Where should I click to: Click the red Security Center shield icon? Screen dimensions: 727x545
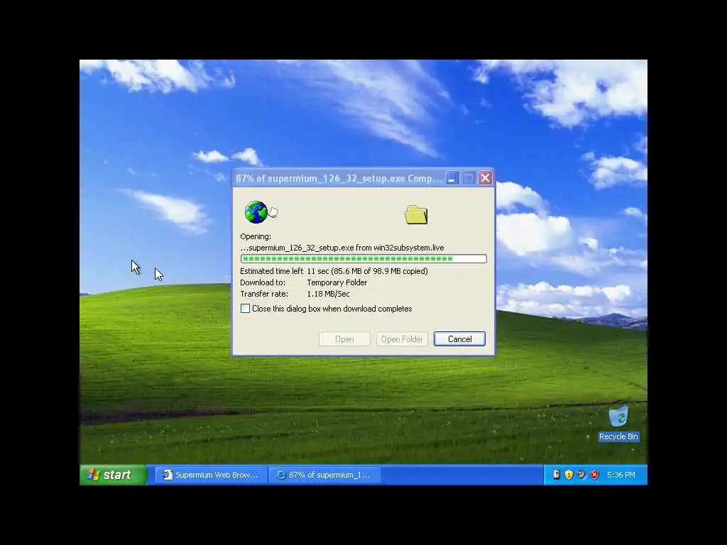(x=594, y=475)
